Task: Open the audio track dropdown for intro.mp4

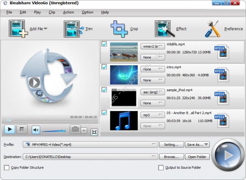Action: point(153,69)
